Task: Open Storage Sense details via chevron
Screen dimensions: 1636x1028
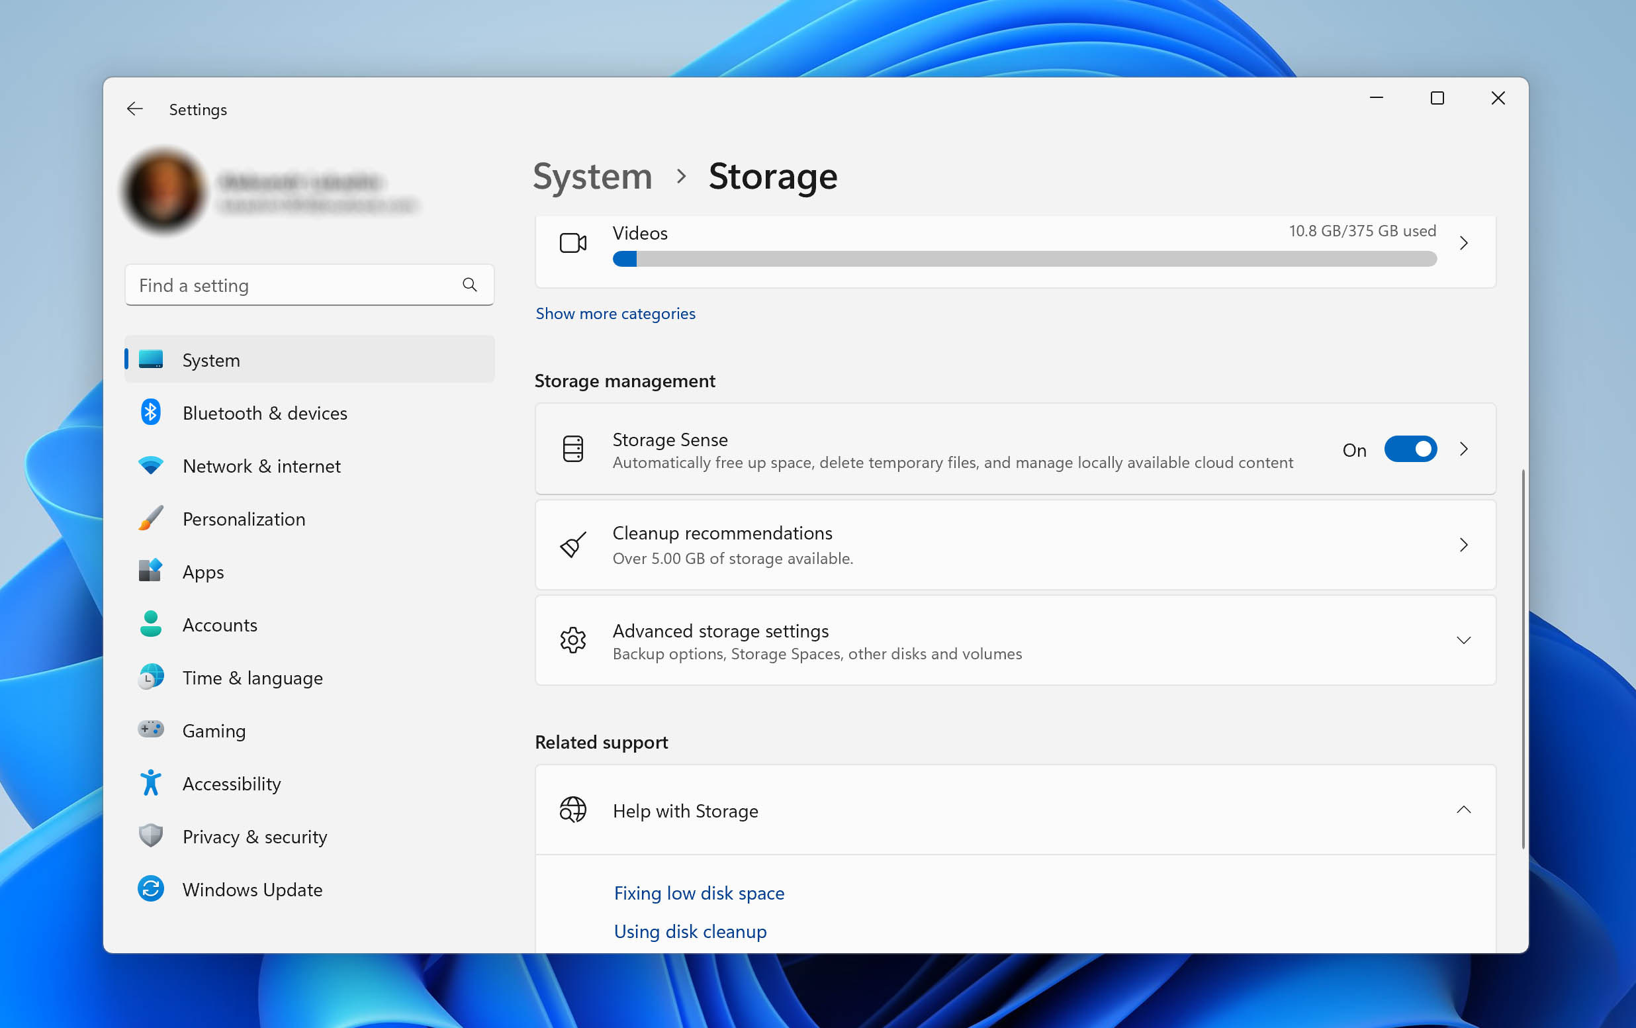Action: click(1464, 449)
